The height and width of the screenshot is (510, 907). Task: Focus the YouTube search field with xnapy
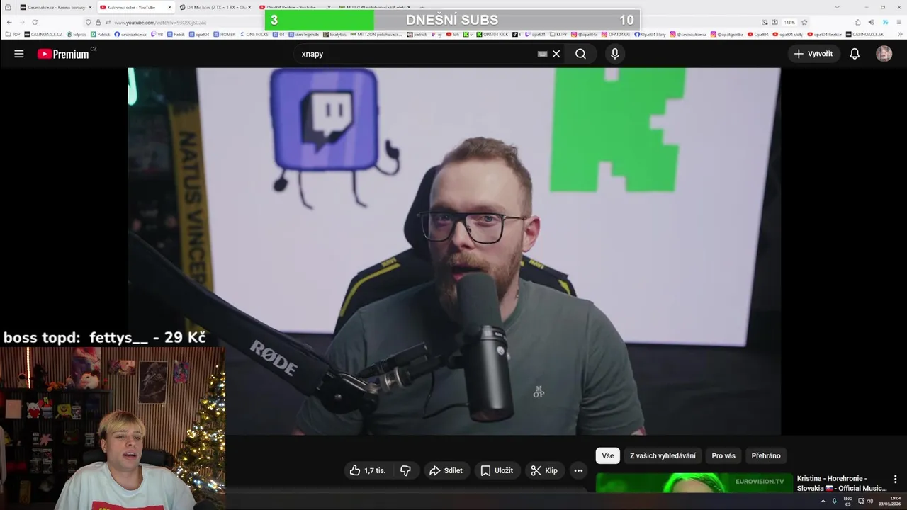(x=418, y=54)
